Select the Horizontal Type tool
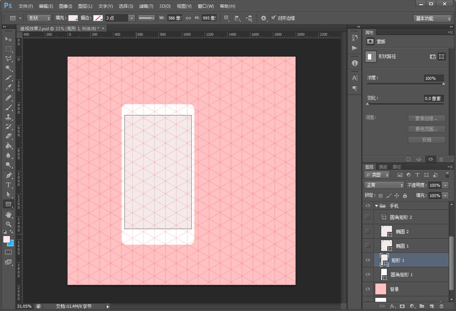456x311 pixels. 8,185
